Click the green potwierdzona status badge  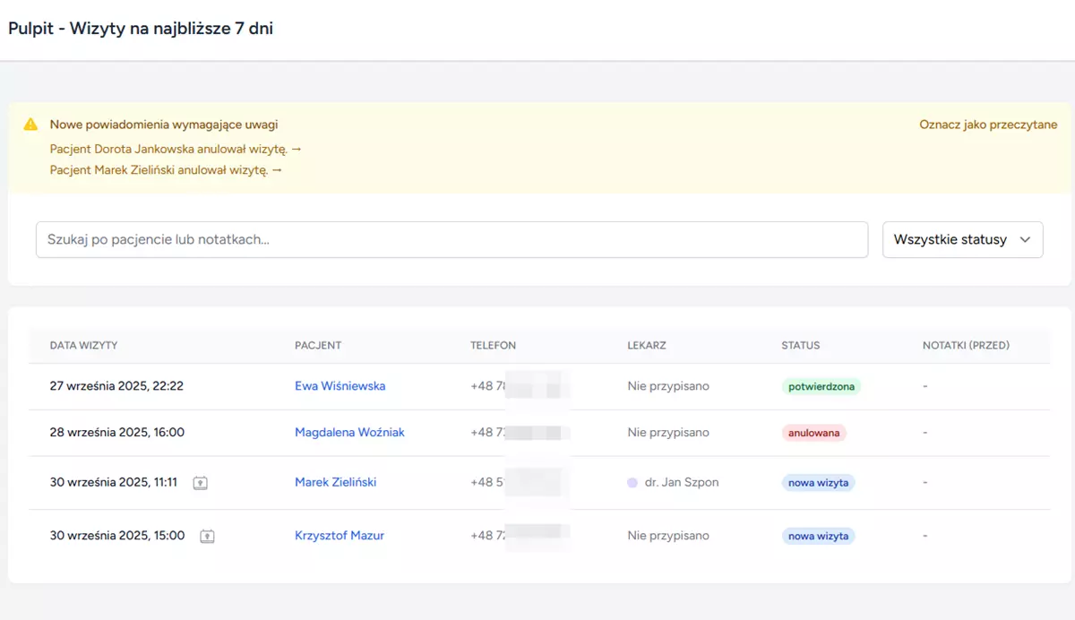821,387
